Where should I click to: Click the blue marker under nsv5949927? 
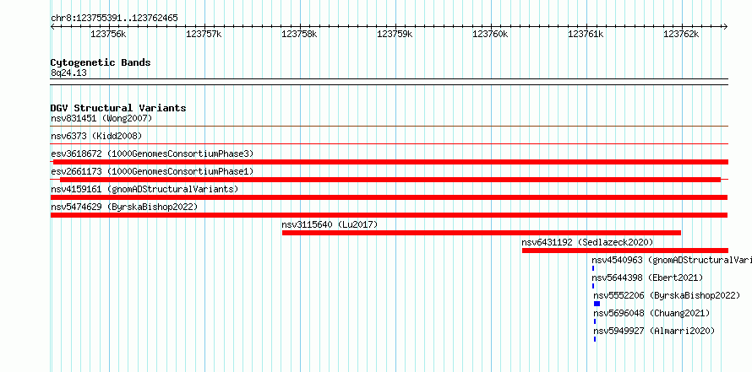[x=595, y=339]
